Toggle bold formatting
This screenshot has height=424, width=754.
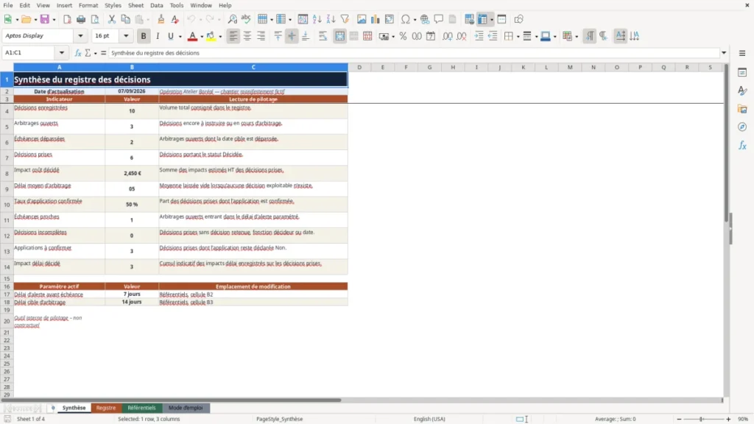pos(144,36)
